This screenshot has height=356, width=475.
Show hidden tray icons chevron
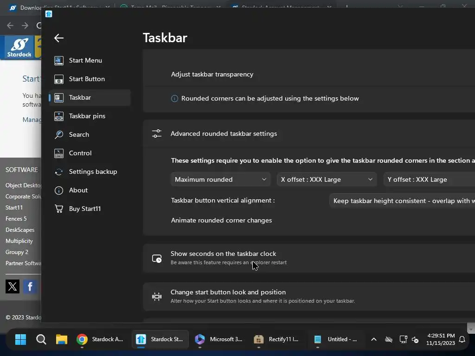374,339
